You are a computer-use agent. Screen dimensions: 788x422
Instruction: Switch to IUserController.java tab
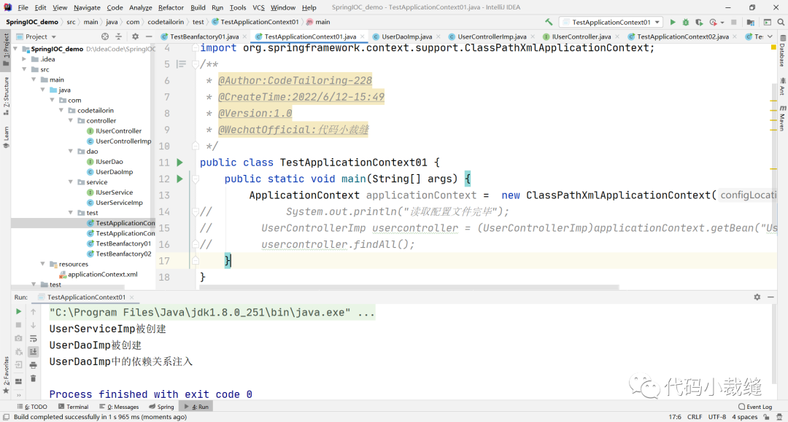click(581, 36)
